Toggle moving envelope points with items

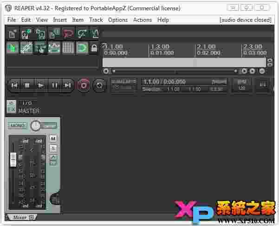coord(54,48)
